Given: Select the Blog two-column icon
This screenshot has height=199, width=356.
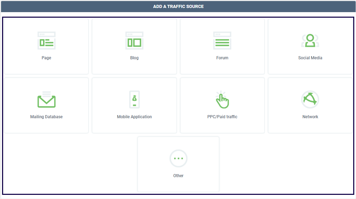Looking at the screenshot, I should point(134,41).
